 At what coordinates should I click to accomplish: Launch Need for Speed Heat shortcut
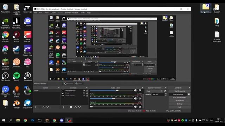click(x=27, y=50)
